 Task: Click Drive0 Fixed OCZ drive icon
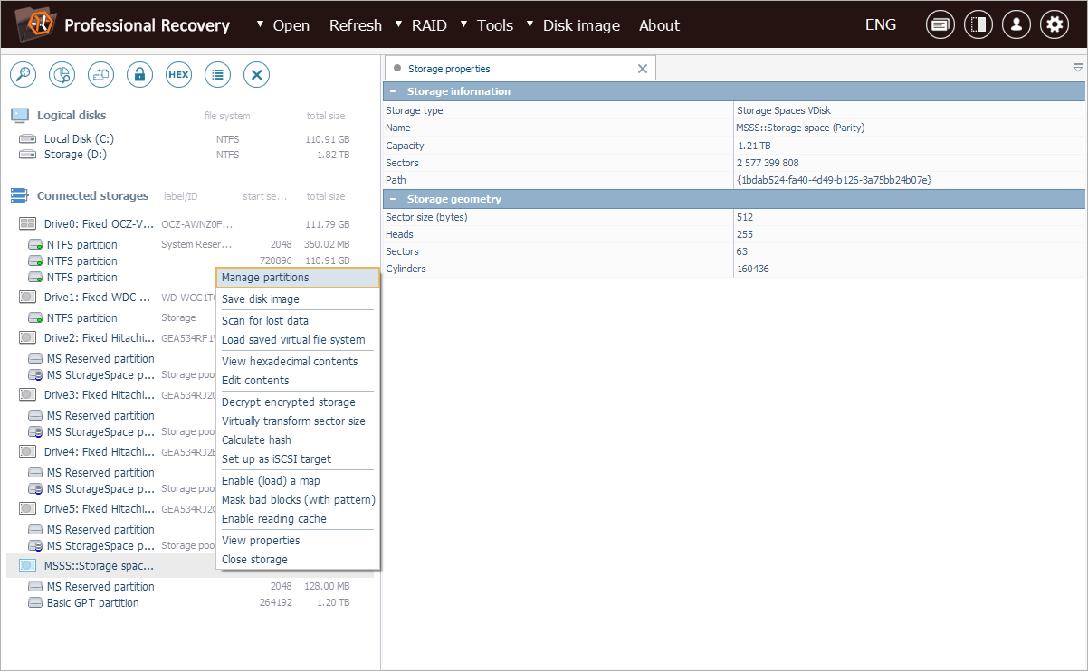point(27,223)
